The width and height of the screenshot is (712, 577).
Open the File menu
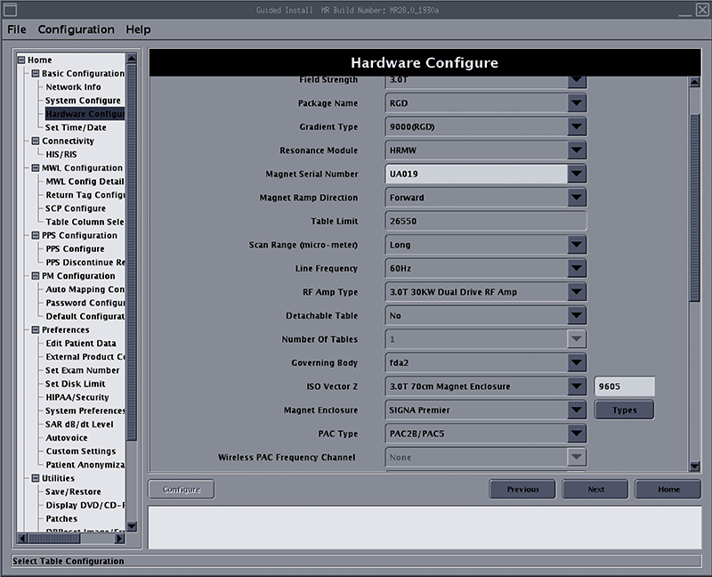pyautogui.click(x=17, y=29)
